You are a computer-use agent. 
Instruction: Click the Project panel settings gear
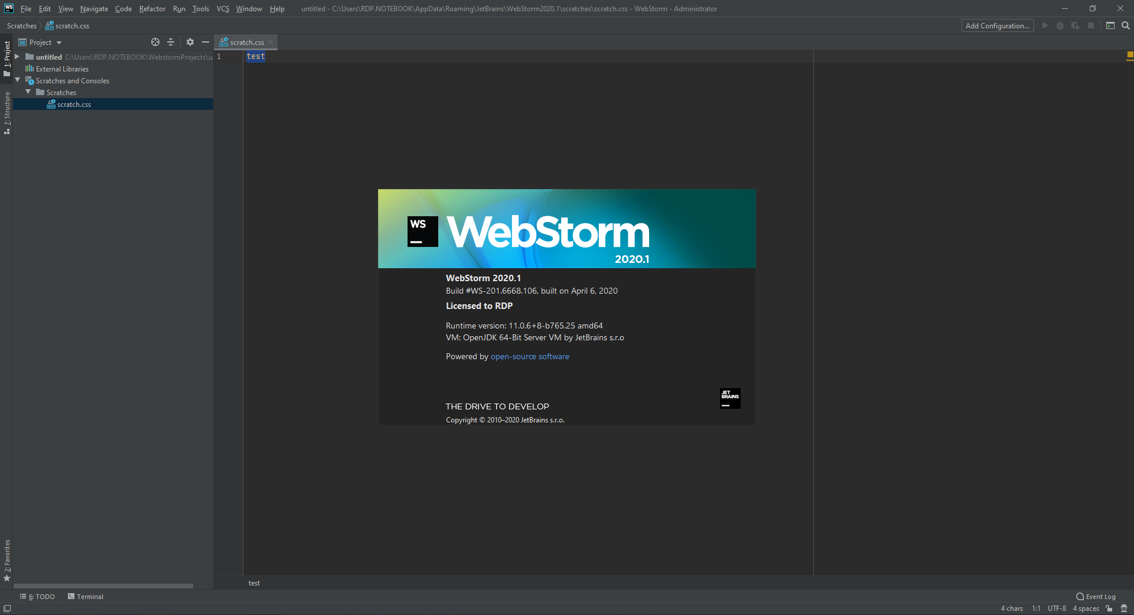(x=190, y=42)
